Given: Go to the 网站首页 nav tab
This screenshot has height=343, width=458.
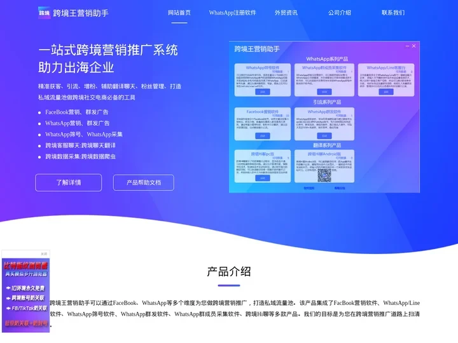Looking at the screenshot, I should pos(179,13).
